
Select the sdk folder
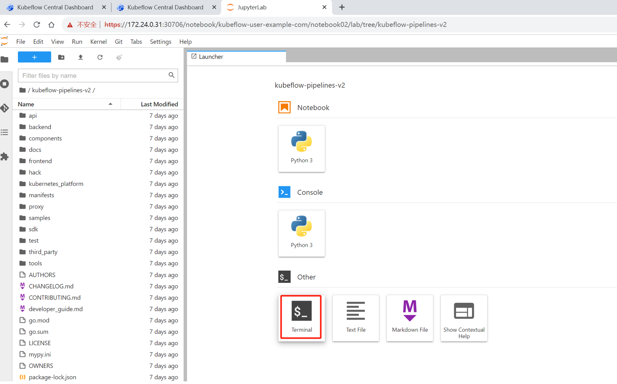click(98, 229)
